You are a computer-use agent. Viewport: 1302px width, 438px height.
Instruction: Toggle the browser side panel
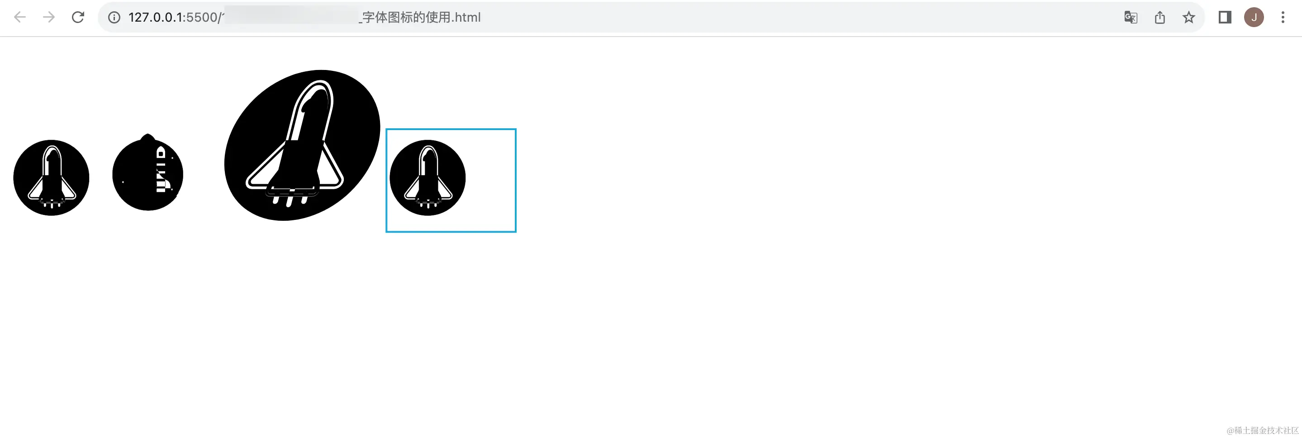(x=1225, y=18)
